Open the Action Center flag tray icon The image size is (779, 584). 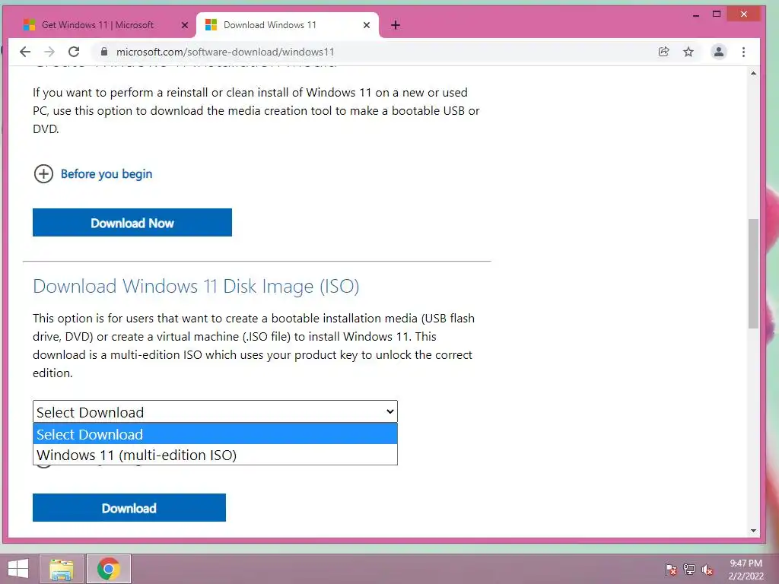[670, 570]
